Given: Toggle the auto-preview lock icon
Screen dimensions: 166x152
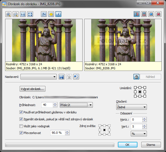Looking at the screenshot, I should coord(136,77).
